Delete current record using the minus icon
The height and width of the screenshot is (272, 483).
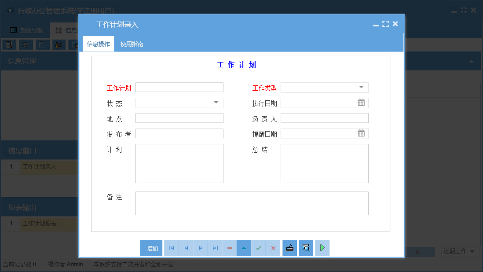coord(229,248)
